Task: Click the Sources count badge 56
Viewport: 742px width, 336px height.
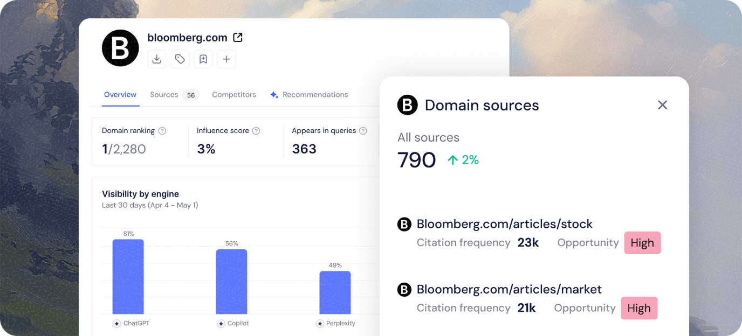Action: 191,95
